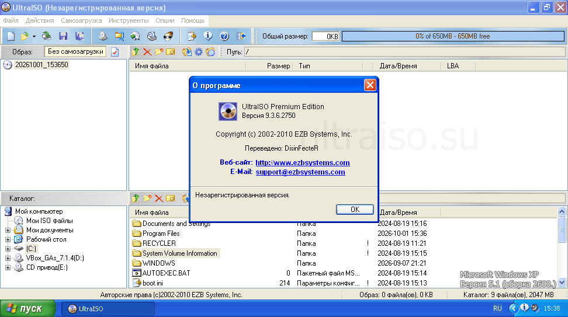
Task: Click the Make CD/DVD image icon
Action: (x=103, y=36)
